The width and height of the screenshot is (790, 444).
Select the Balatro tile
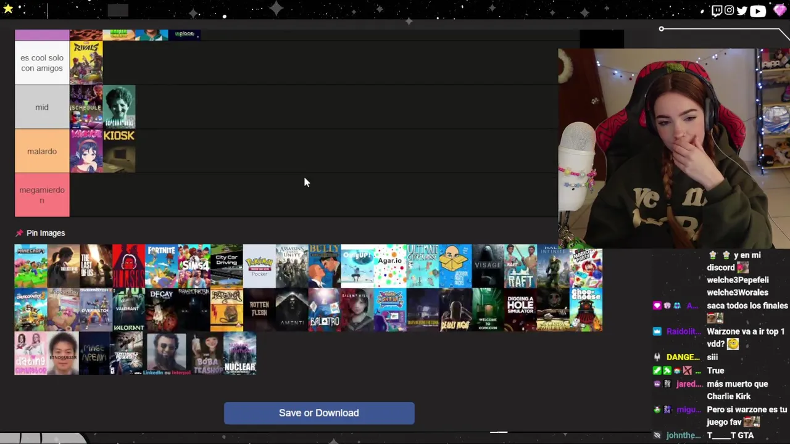[x=325, y=310]
